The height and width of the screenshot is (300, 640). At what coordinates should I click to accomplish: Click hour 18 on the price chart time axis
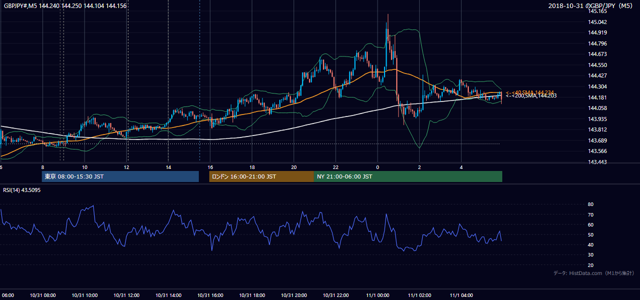point(252,167)
